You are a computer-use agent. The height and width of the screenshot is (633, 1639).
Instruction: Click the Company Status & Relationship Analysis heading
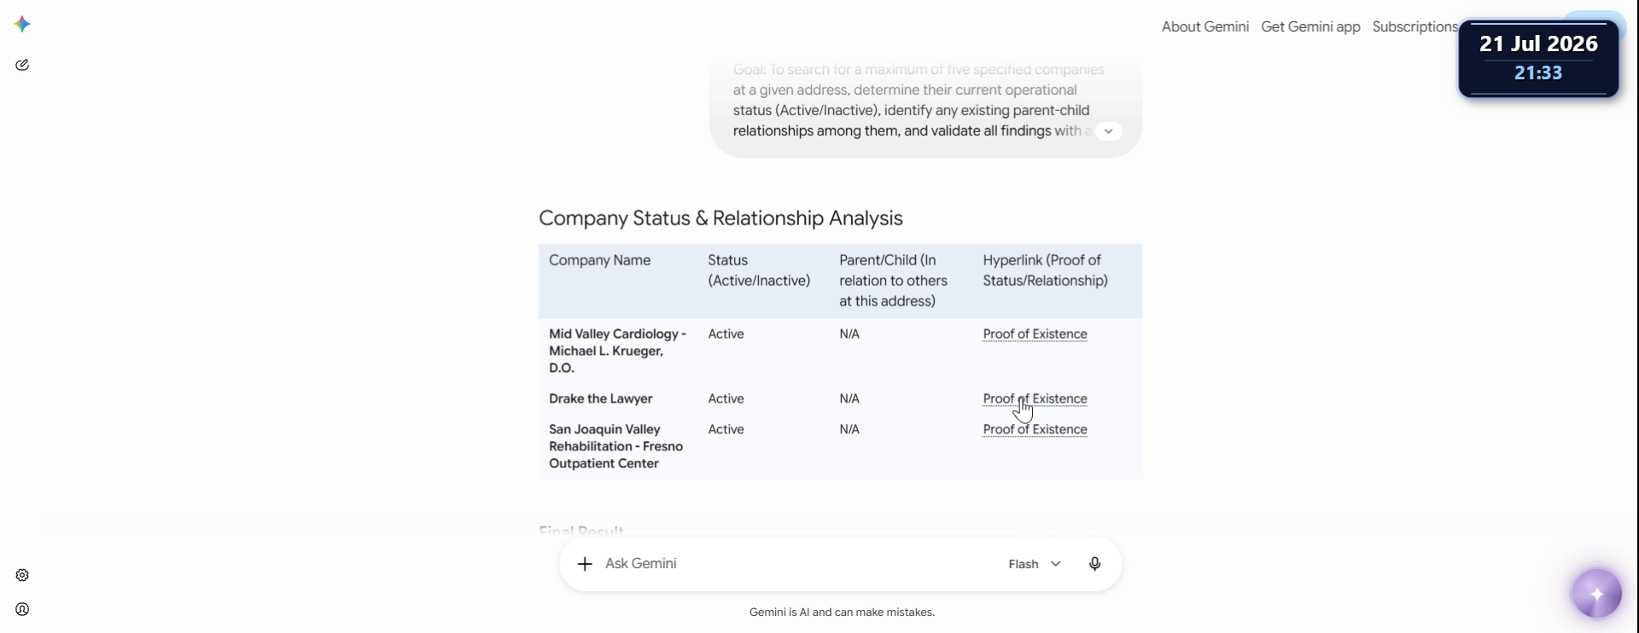coord(720,218)
